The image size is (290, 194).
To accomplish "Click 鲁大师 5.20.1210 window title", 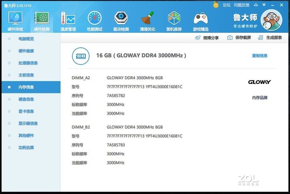I will point(18,6).
